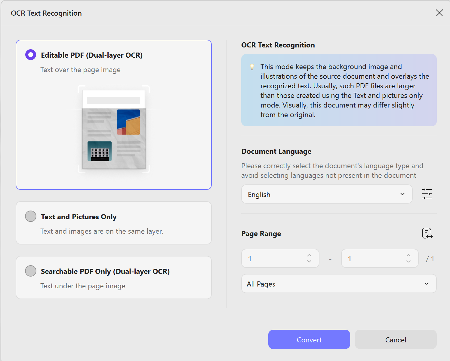This screenshot has width=450, height=361.
Task: Click the custom page range icon
Action: 427,233
